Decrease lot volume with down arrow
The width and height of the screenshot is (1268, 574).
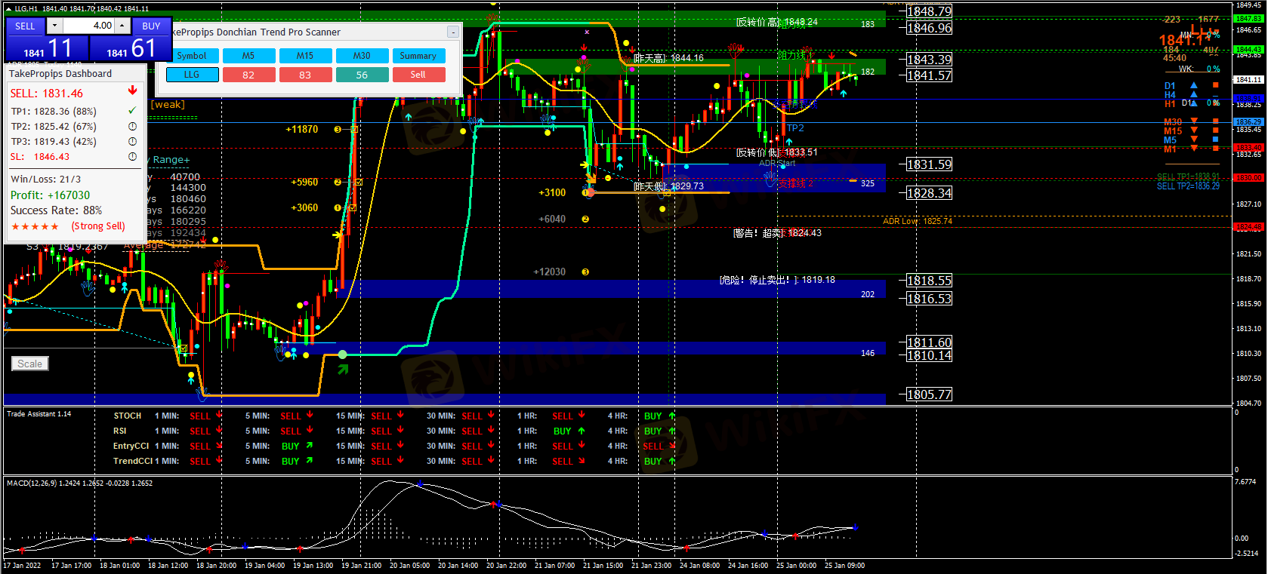pos(54,26)
